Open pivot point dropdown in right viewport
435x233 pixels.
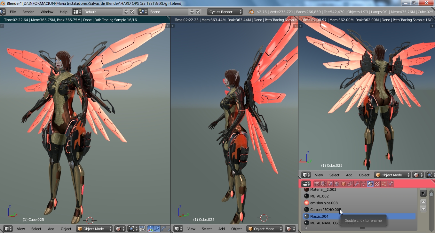click(430, 175)
